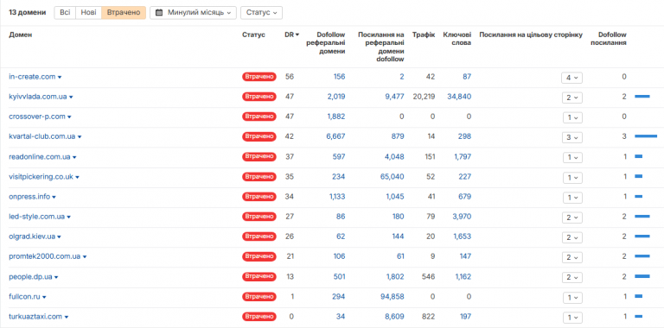Open 3,970 keywords for led-style.com.ua
664x328 pixels.
point(461,217)
